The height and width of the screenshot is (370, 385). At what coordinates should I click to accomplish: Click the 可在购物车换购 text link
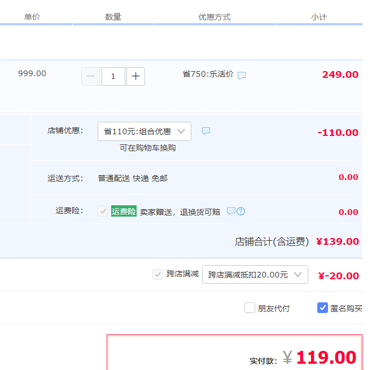pyautogui.click(x=148, y=148)
